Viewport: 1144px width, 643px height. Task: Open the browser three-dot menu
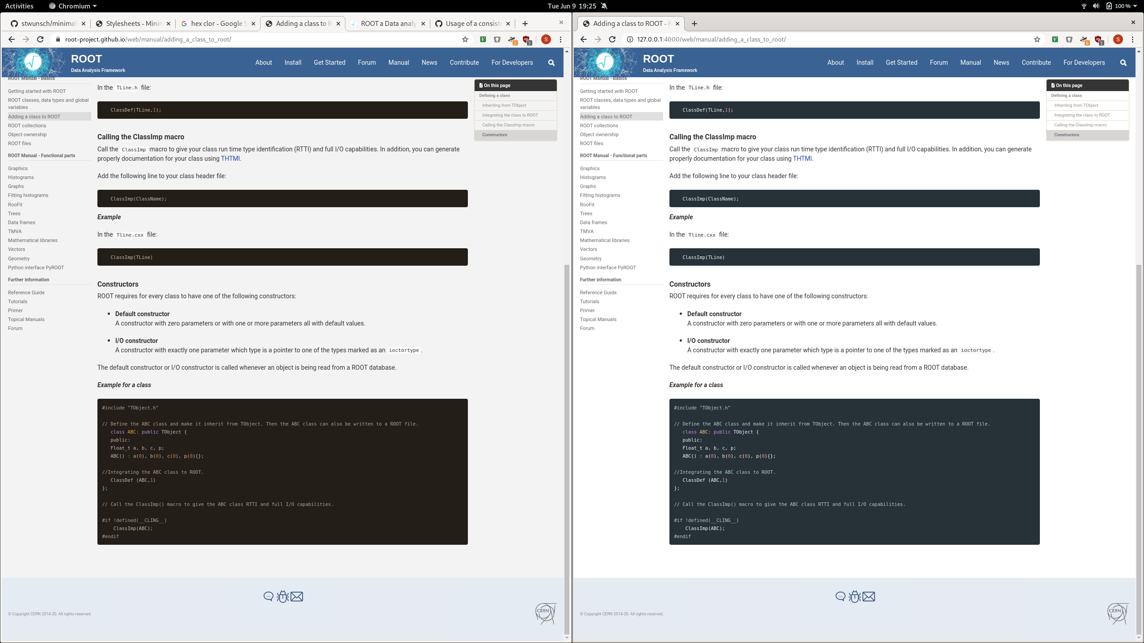tap(560, 39)
